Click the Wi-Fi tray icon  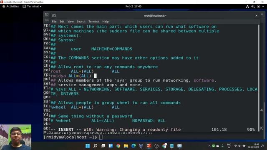pos(236,146)
